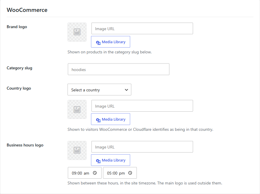Open the clock picker for 09:00 am
The height and width of the screenshot is (194, 260).
[x=95, y=173]
